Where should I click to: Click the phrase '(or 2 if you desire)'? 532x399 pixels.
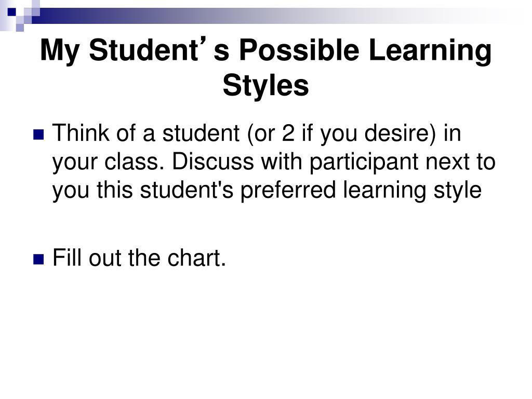[x=342, y=135]
